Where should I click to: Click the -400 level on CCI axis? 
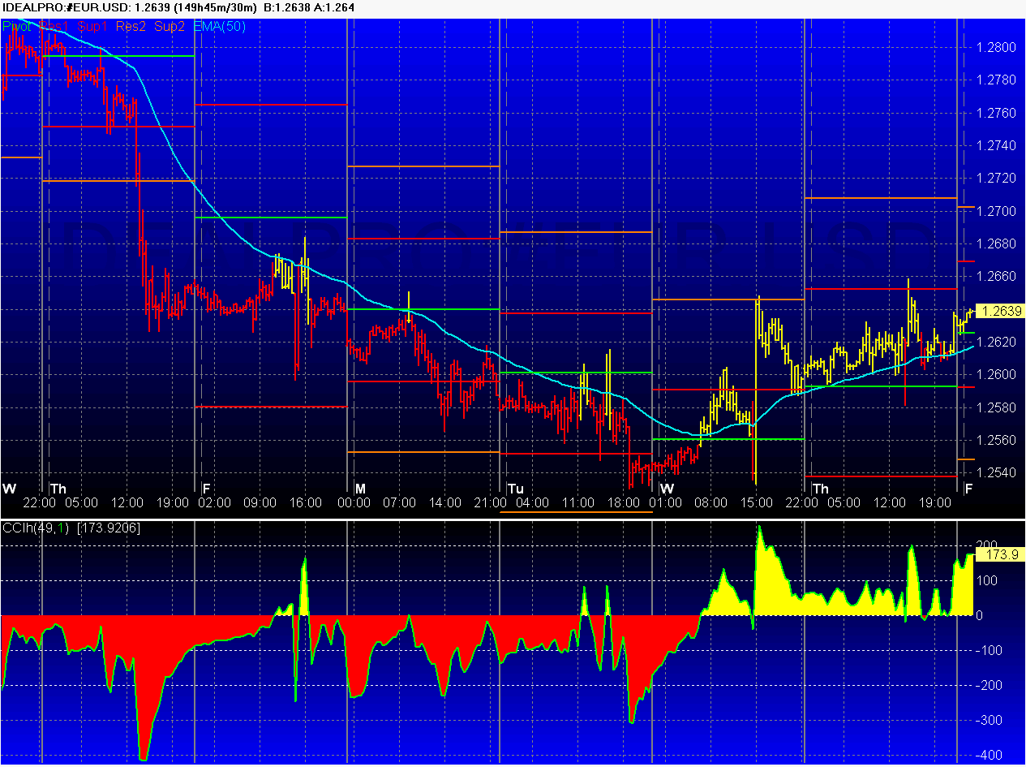[x=990, y=755]
